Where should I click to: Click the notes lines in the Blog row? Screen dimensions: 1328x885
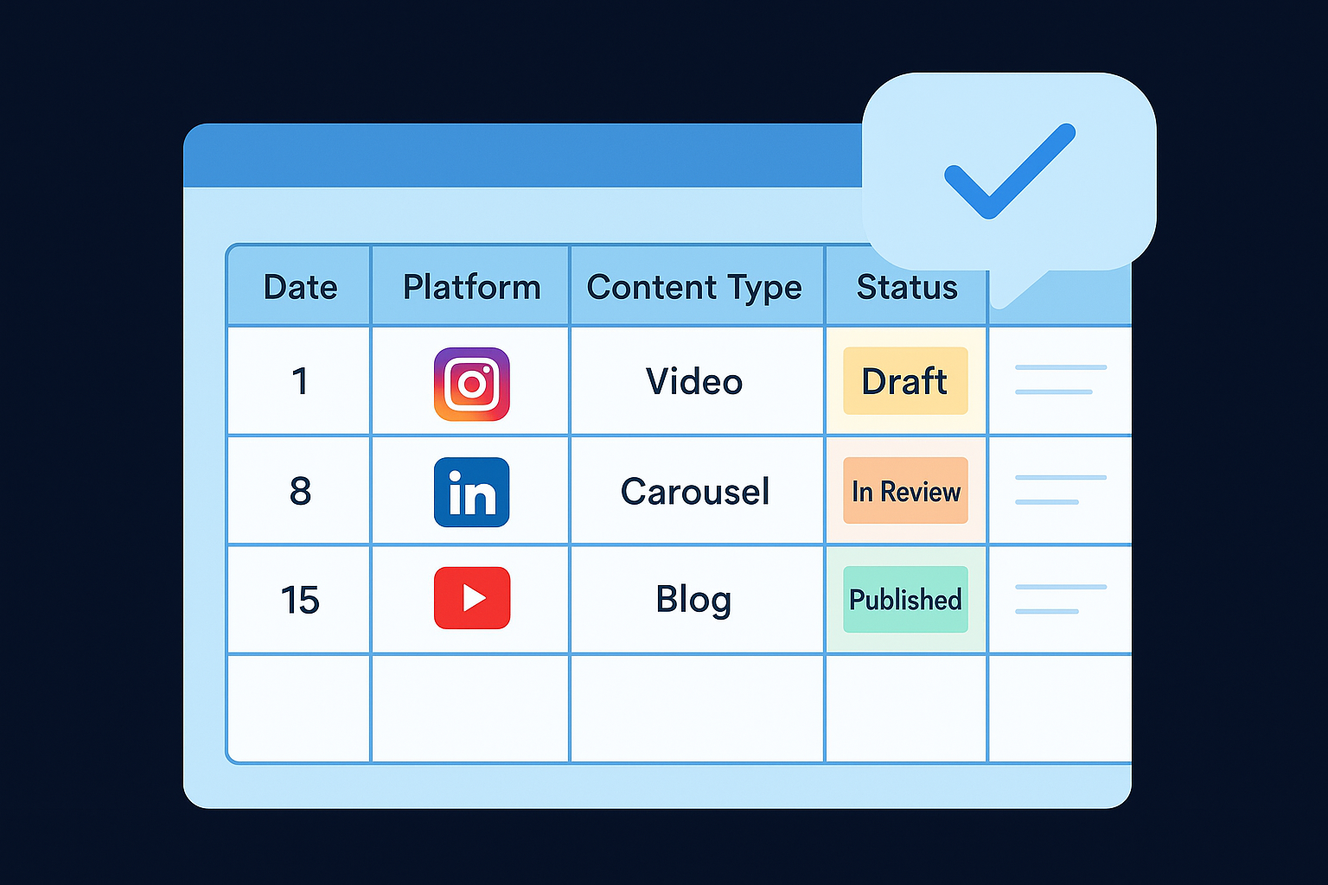1061,599
